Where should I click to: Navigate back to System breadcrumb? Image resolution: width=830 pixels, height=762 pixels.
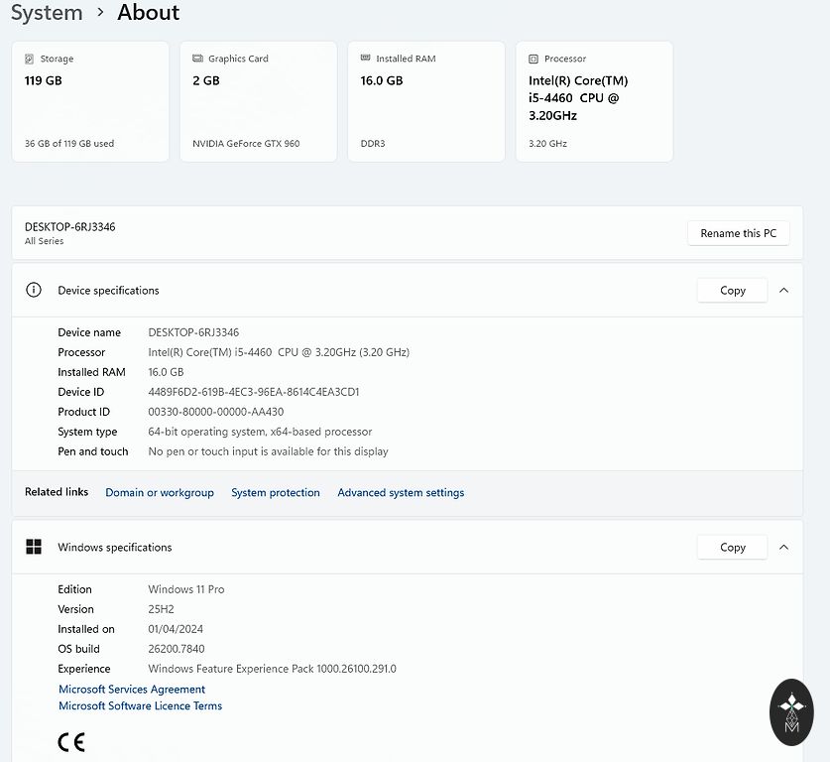[47, 13]
